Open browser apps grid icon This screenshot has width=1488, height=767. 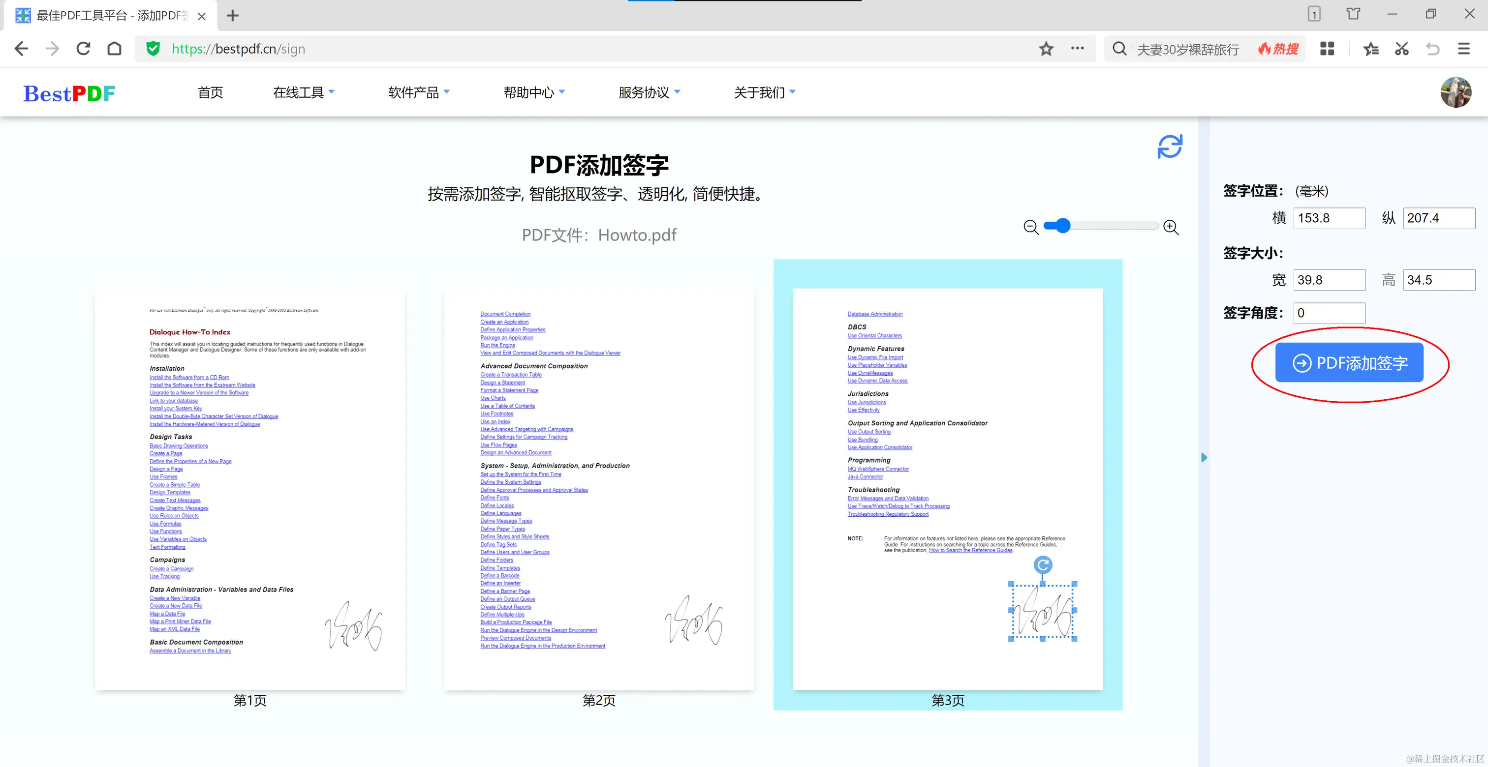(x=1327, y=49)
